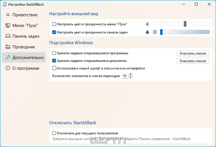216x147 pixels.
Task: Tick Отключить для текущего пользователя checkbox
Action: tap(54, 133)
